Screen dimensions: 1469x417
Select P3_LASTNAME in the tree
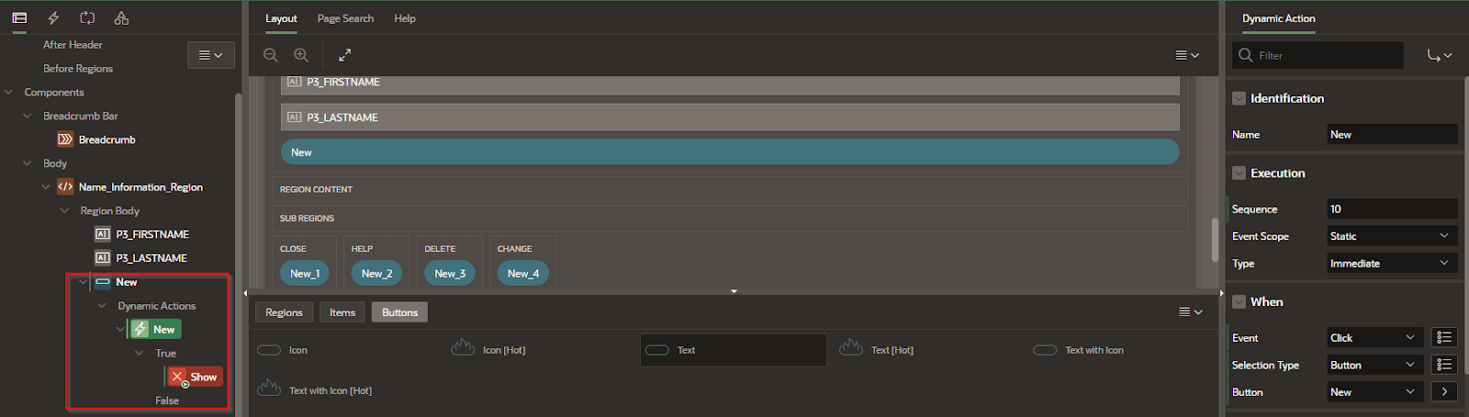click(x=141, y=258)
